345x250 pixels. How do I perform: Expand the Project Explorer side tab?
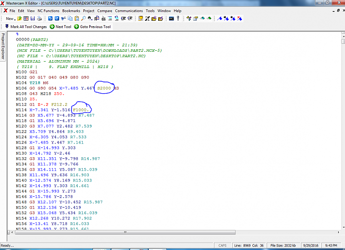click(x=3, y=46)
